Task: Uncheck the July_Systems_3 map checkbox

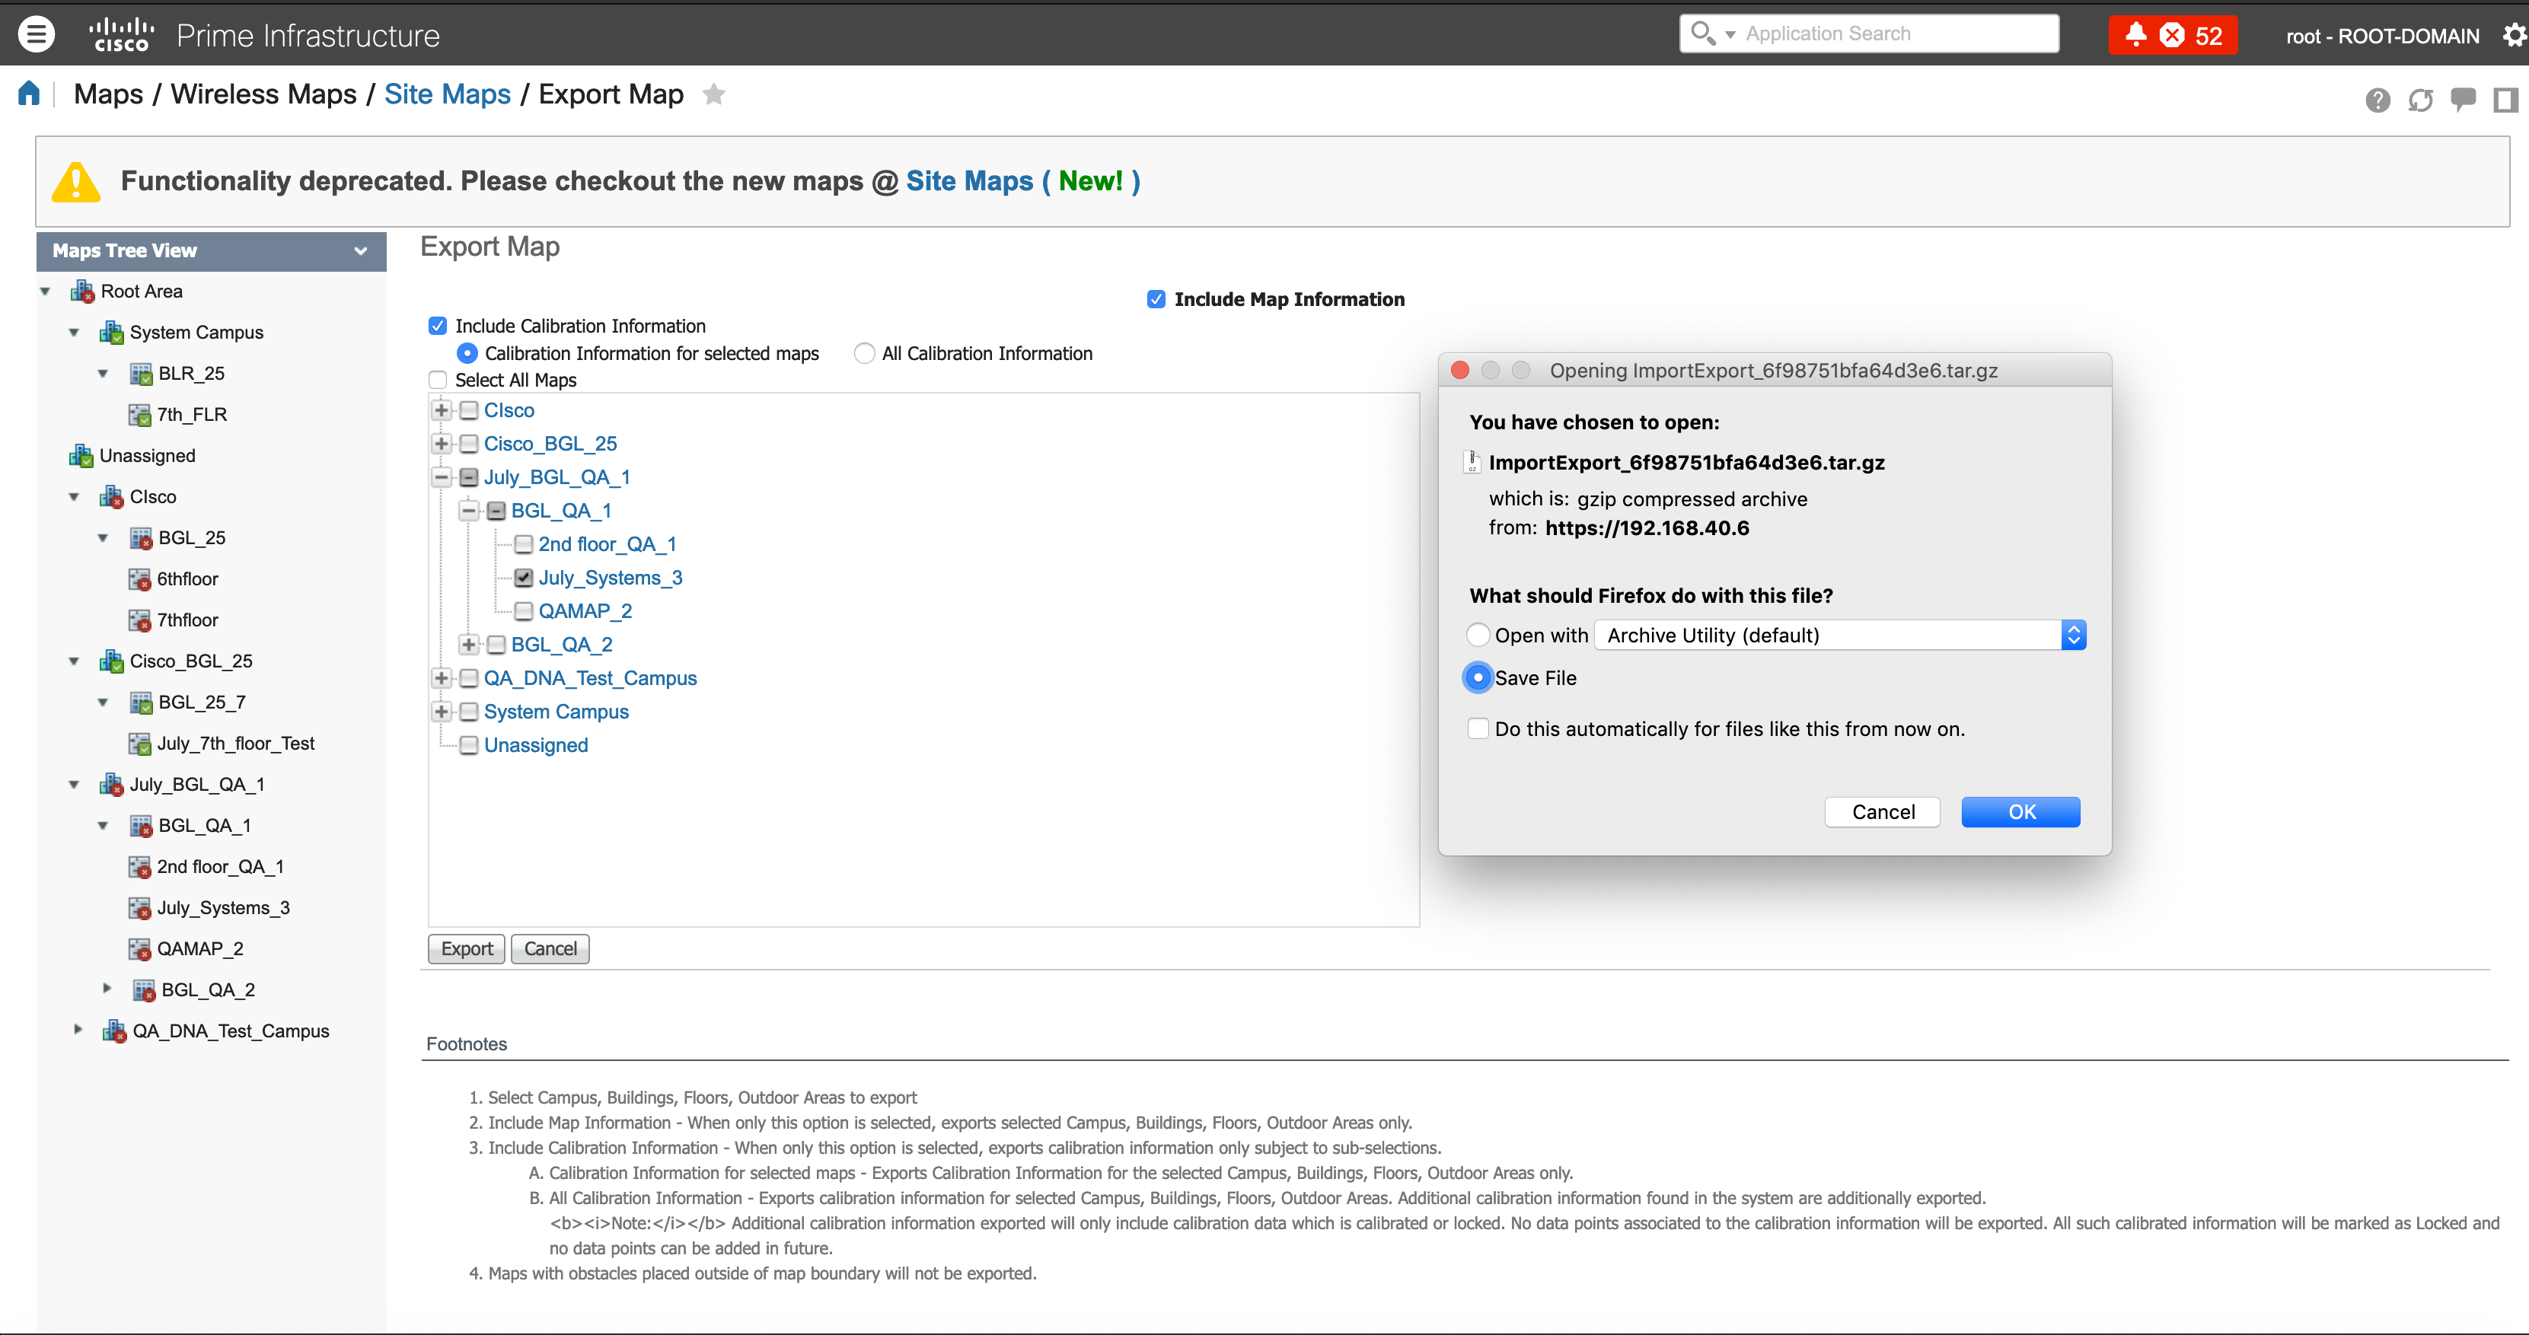Action: coord(523,578)
